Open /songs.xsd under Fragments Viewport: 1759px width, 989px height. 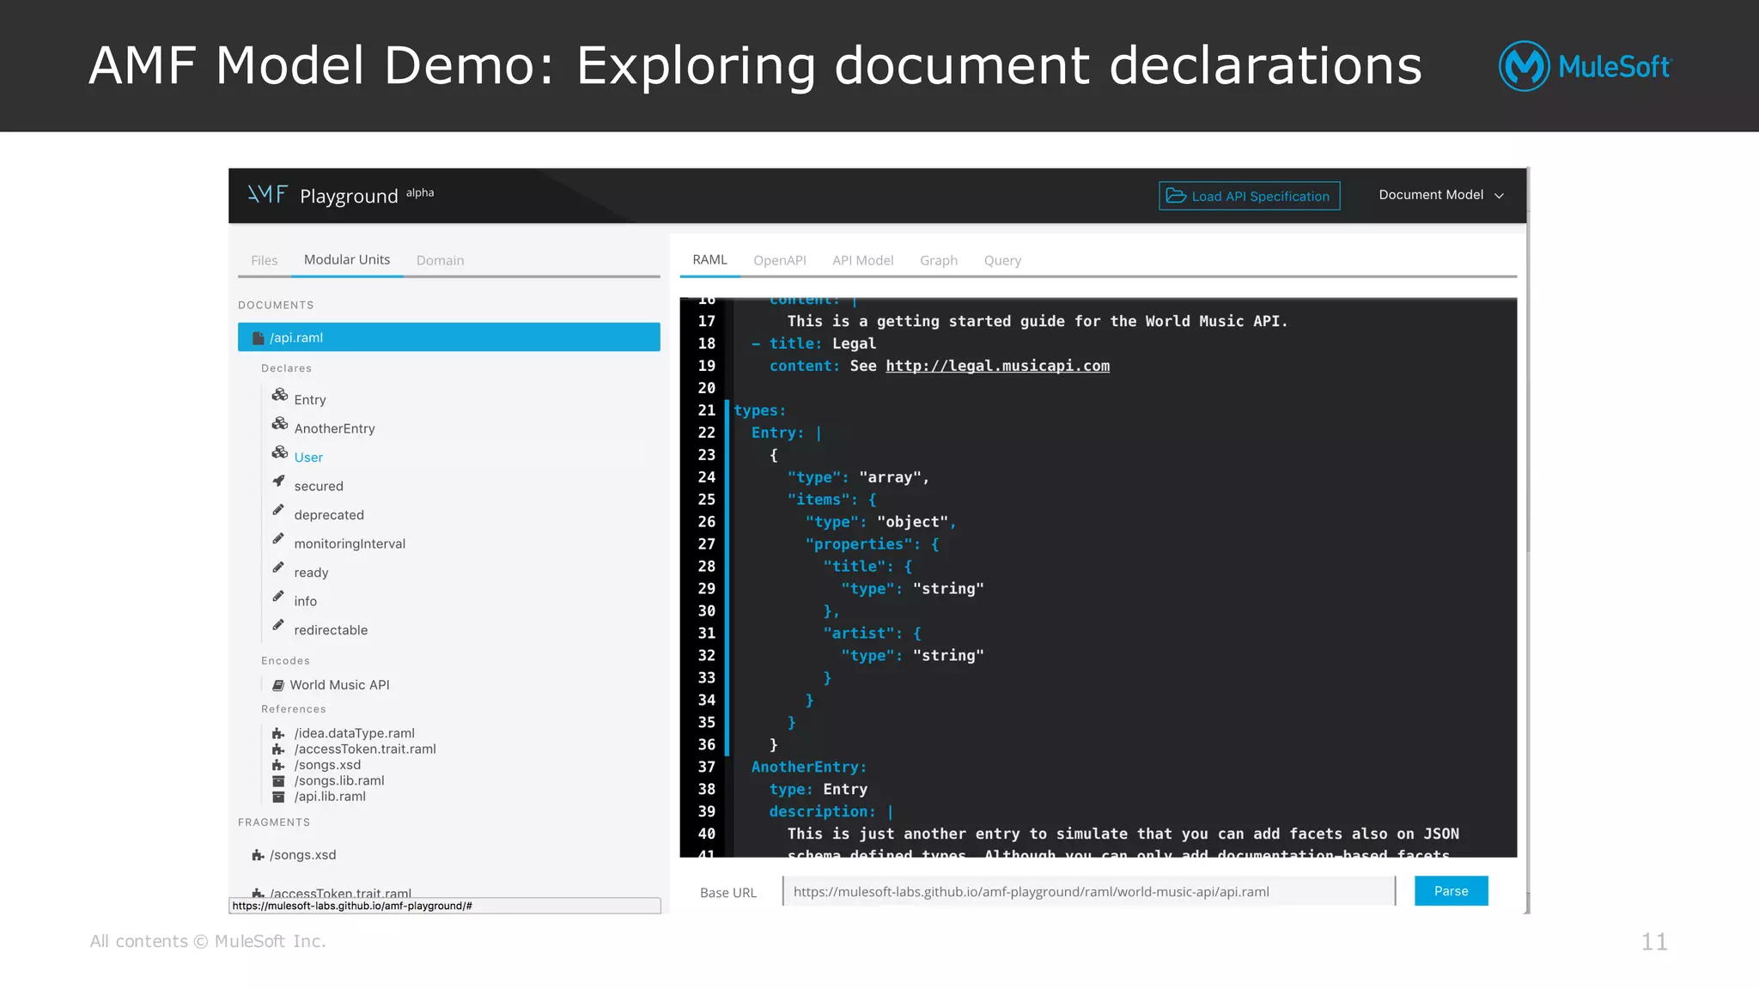(302, 855)
